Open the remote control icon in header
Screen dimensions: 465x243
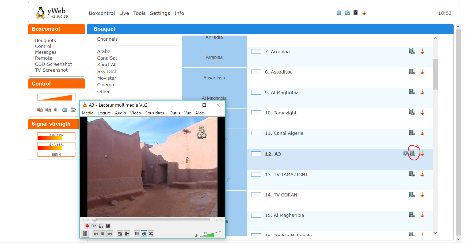[x=356, y=12]
